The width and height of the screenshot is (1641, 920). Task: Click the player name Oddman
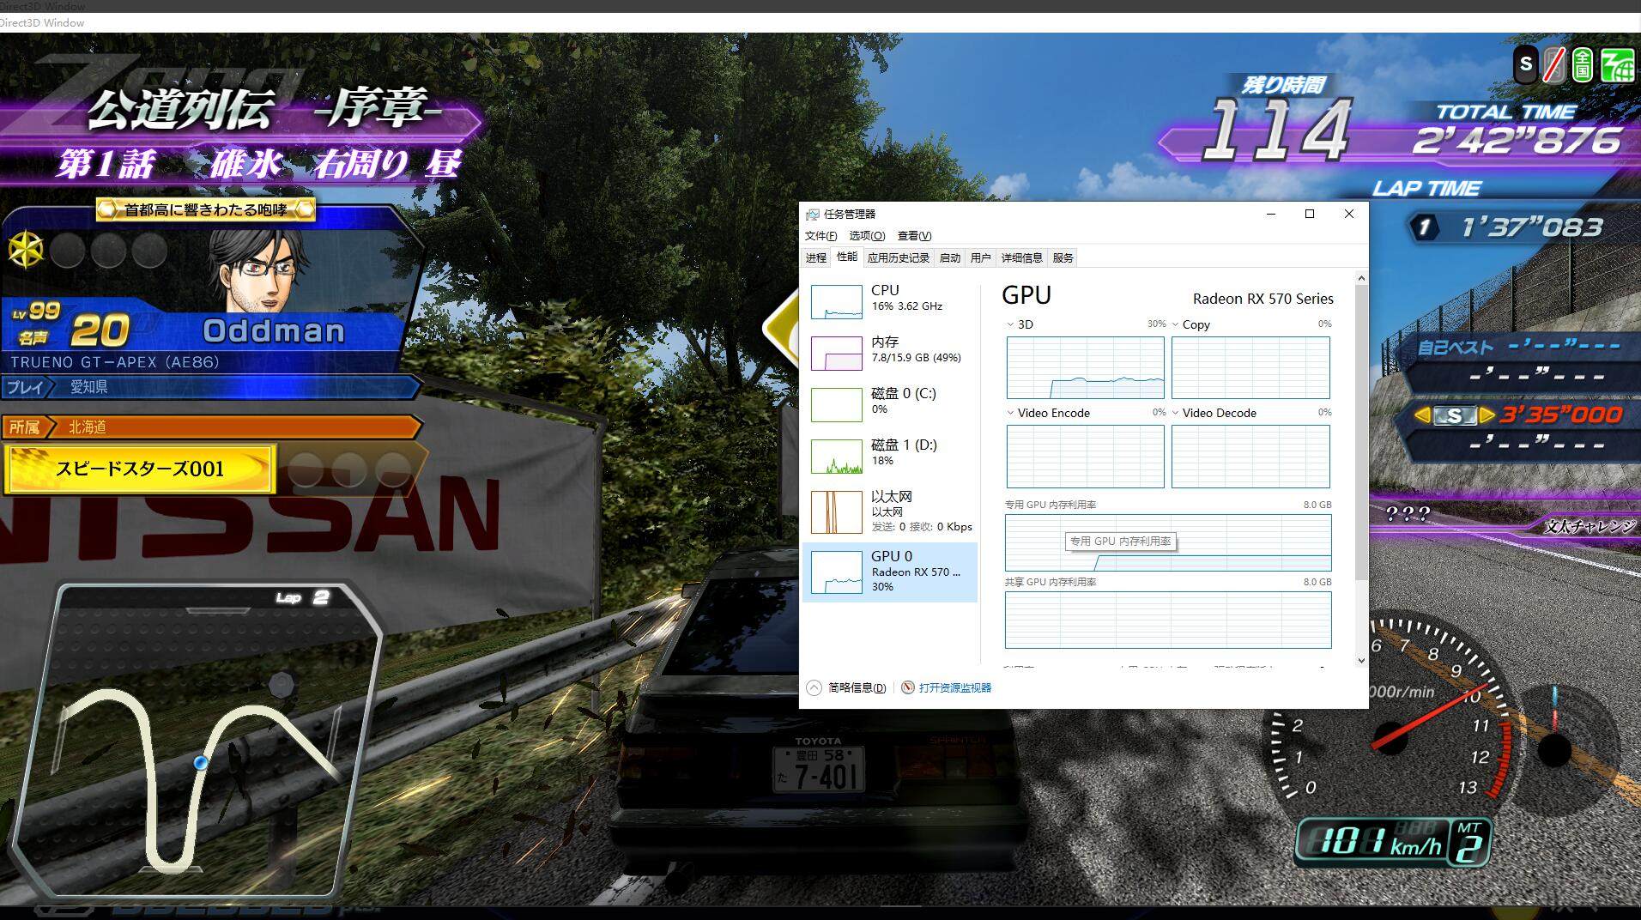[274, 331]
